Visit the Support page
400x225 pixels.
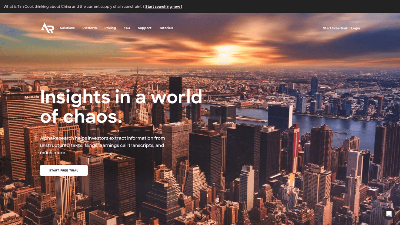click(144, 28)
